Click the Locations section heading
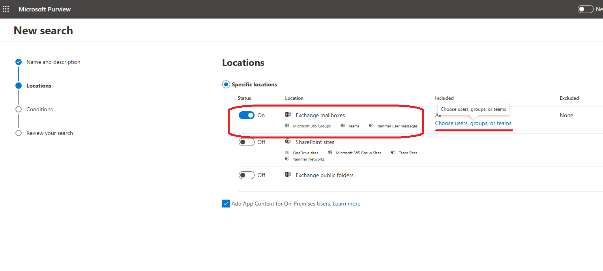Viewport: 603px width, 271px height. click(243, 63)
